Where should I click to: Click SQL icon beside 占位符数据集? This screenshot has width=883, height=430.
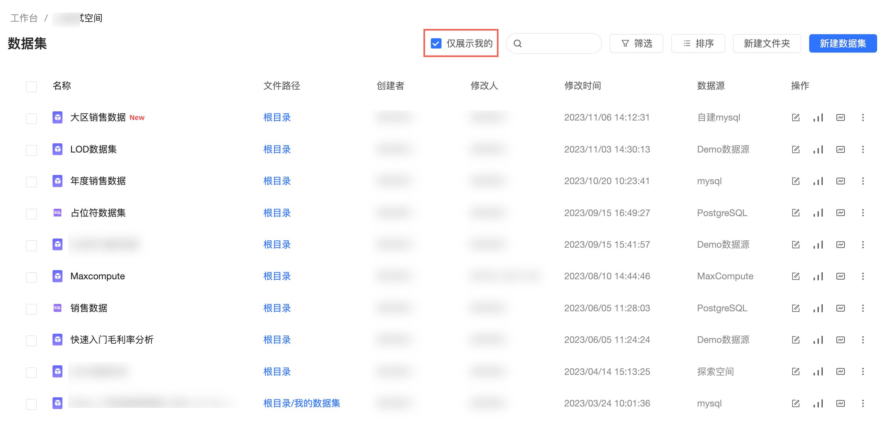pyautogui.click(x=57, y=213)
